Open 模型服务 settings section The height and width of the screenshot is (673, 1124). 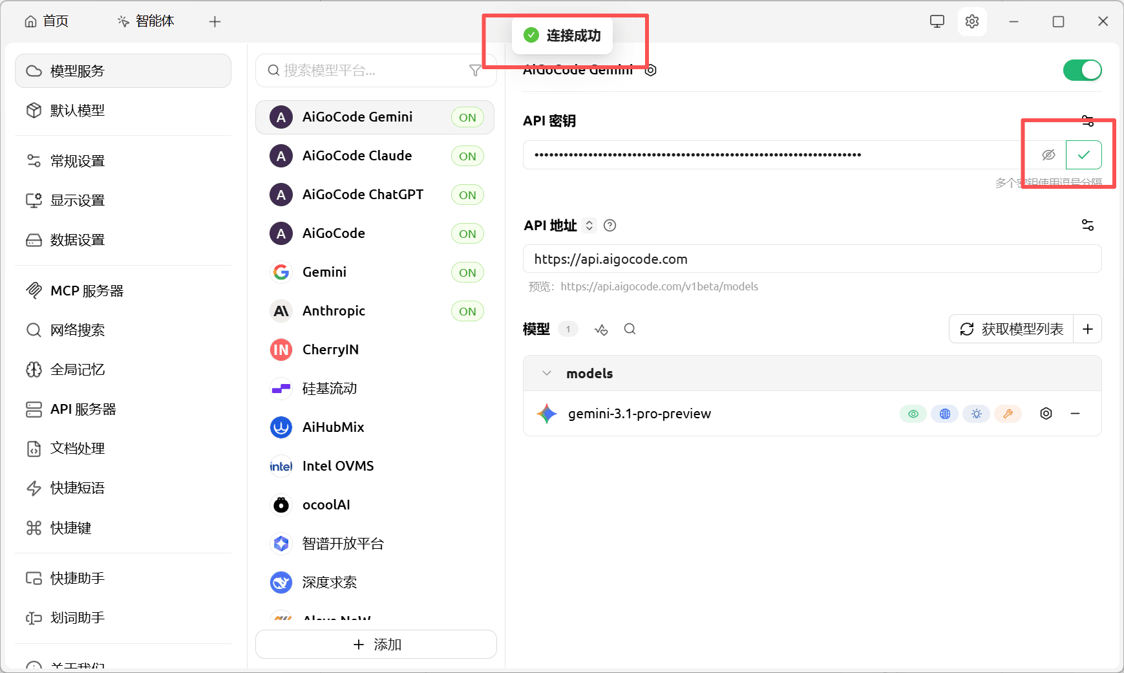point(123,70)
